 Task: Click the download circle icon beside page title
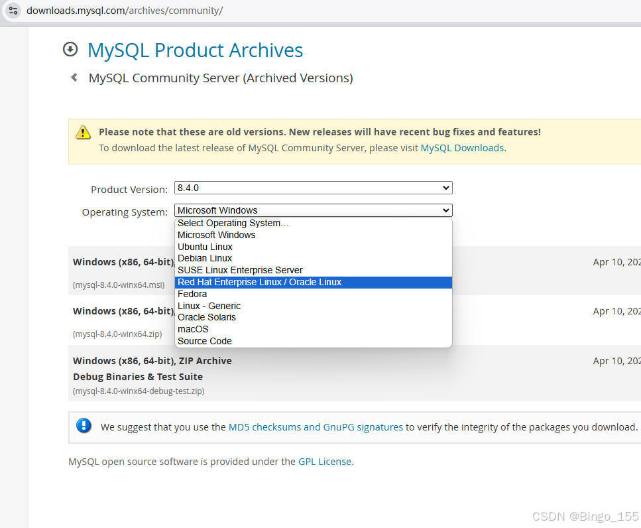pyautogui.click(x=70, y=49)
